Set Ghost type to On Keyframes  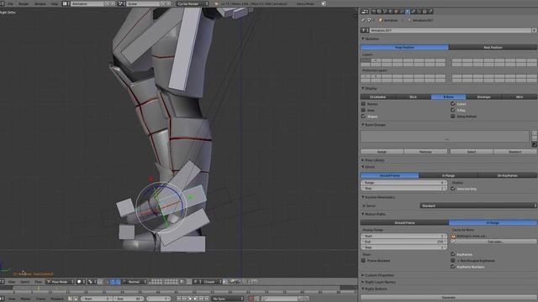508,175
